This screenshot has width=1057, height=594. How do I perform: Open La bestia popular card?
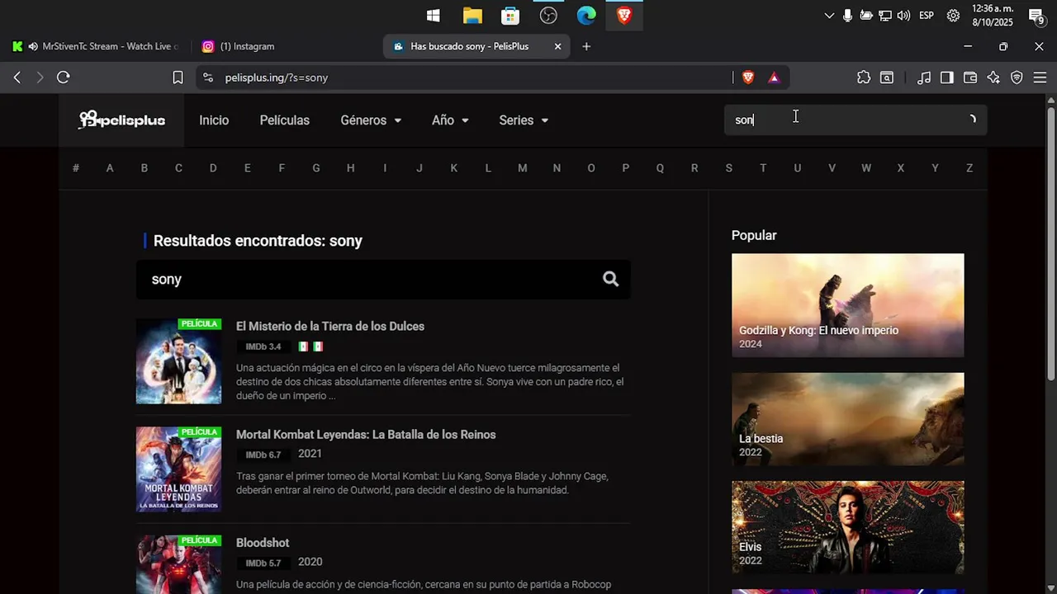coord(847,419)
